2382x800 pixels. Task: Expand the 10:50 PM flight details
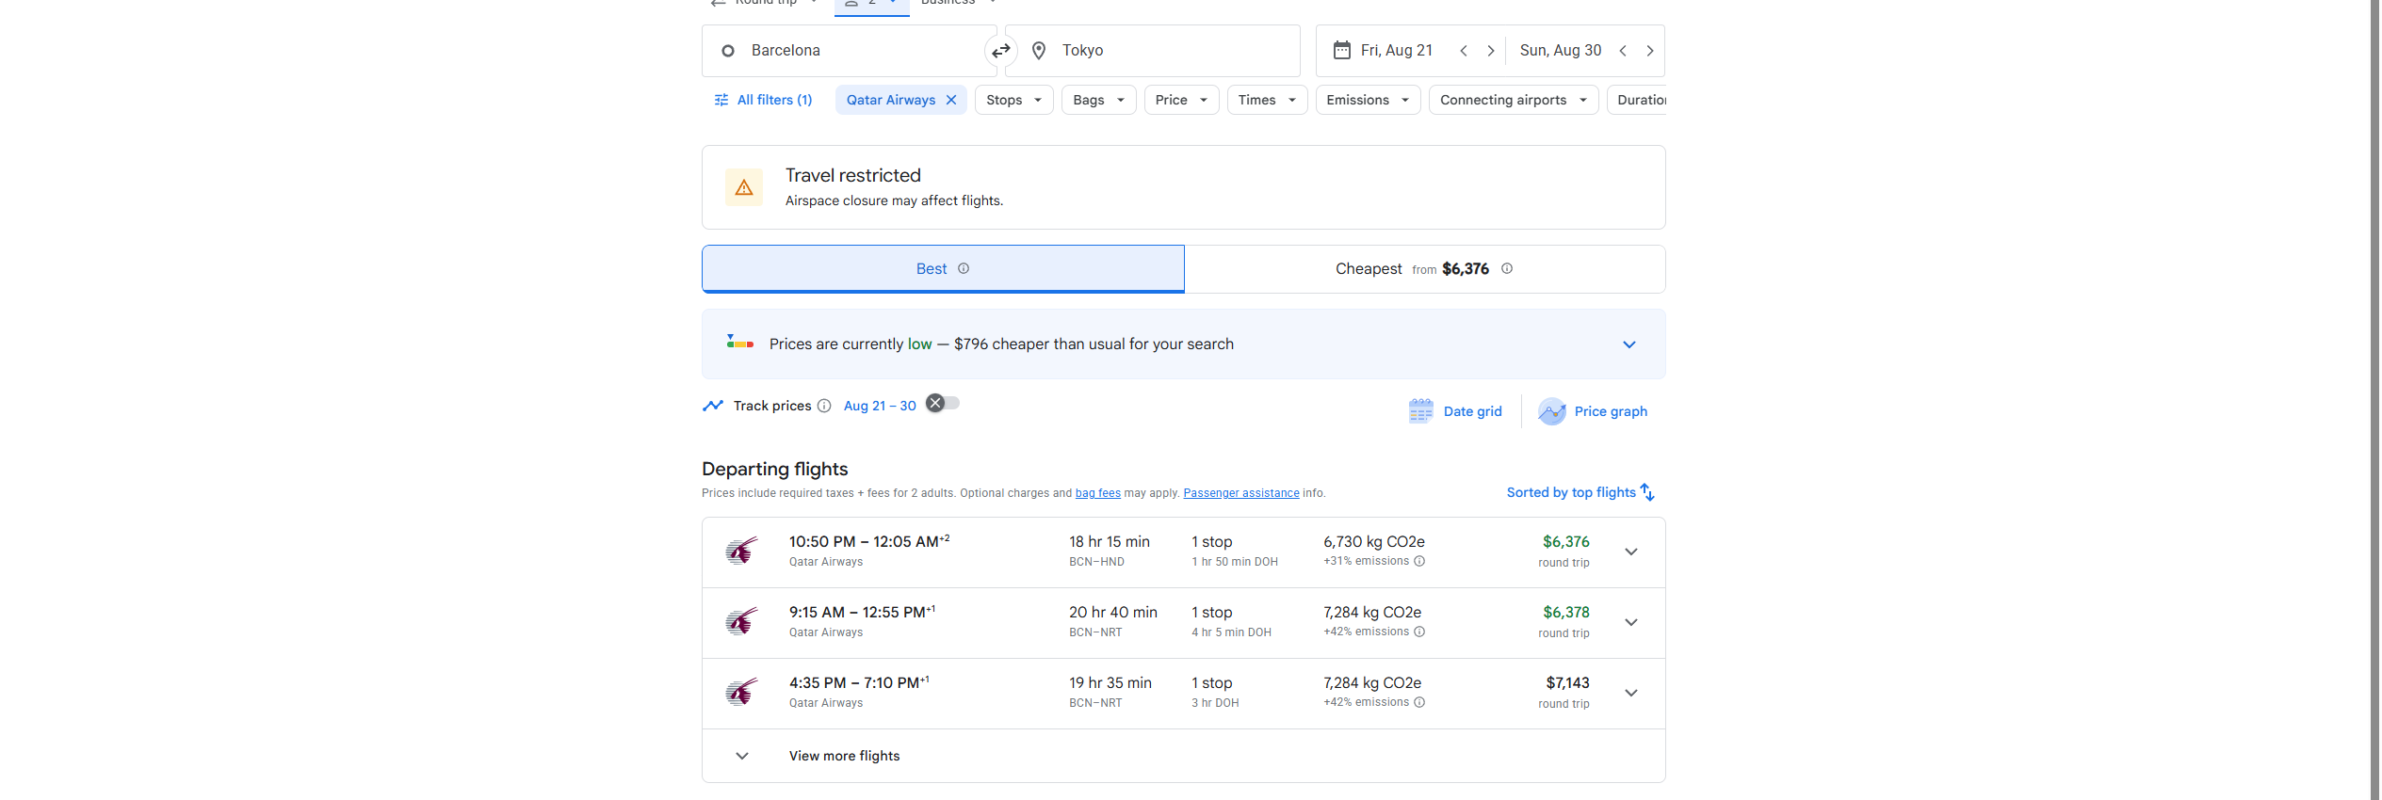point(1631,552)
